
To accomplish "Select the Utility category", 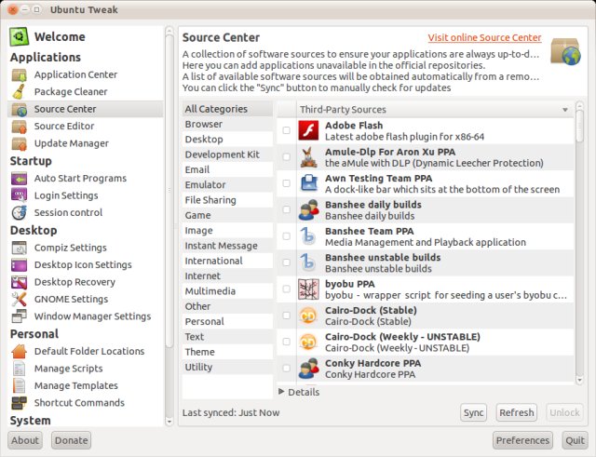I will [227, 368].
